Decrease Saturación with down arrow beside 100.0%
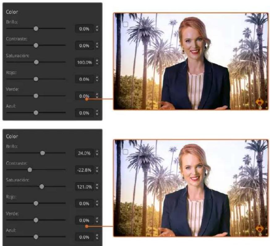 (x=97, y=64)
